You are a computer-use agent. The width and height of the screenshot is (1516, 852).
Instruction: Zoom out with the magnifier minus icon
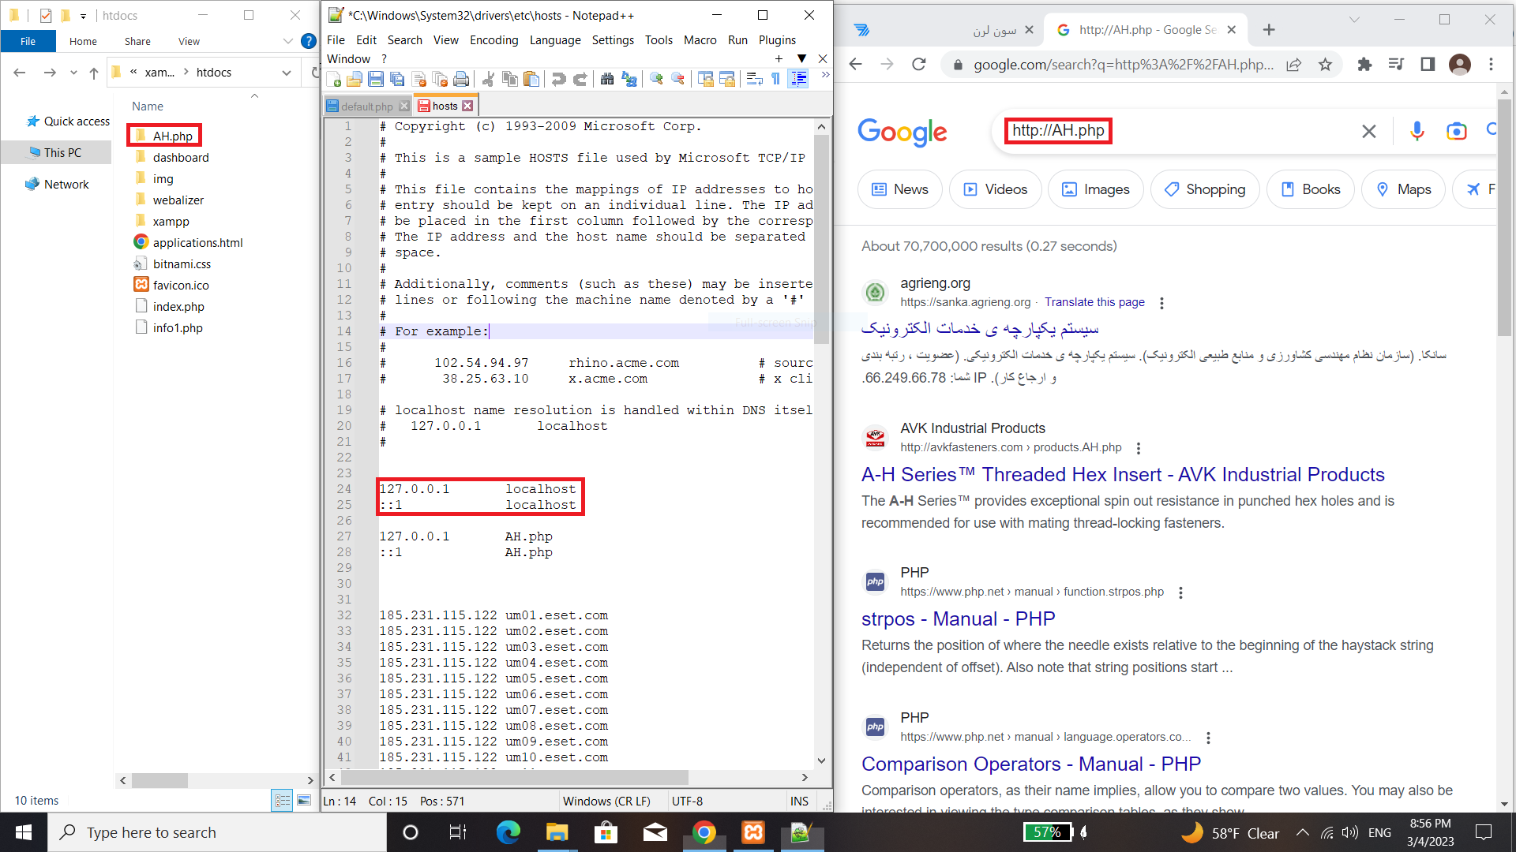click(677, 79)
